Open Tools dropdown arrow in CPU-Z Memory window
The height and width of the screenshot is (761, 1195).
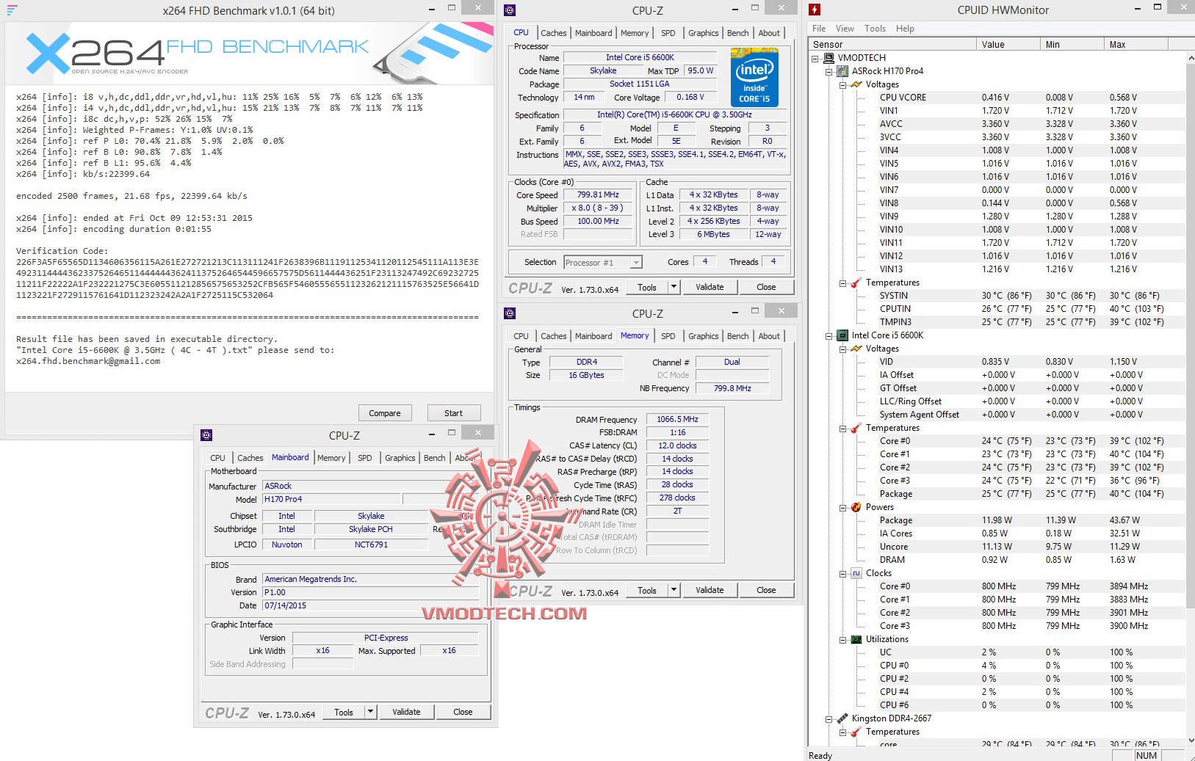pos(674,590)
